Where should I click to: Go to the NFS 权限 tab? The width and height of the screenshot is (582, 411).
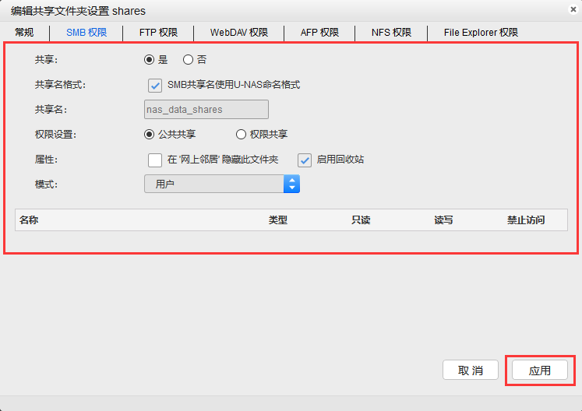pos(391,33)
